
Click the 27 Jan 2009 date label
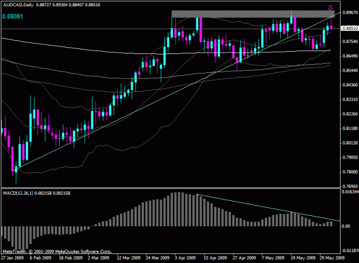13,258
